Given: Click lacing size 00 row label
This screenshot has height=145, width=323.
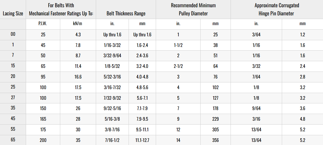Looking at the screenshot, I should point(13,34).
